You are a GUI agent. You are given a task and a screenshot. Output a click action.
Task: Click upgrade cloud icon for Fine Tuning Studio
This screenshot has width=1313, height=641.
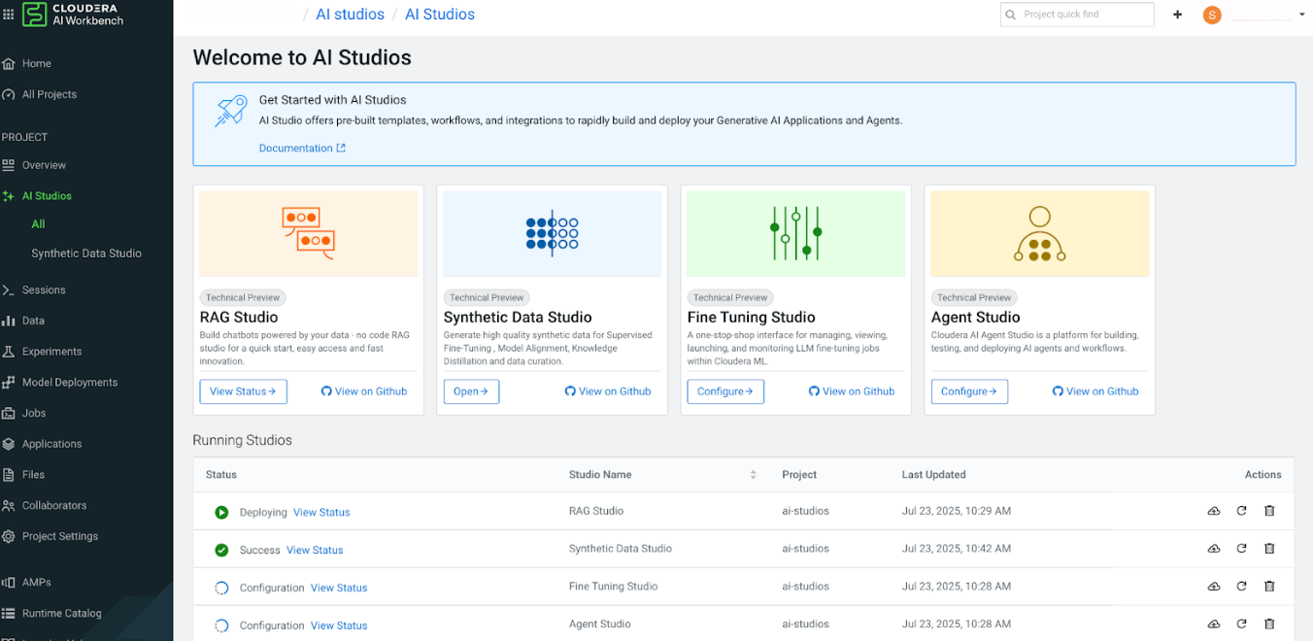[x=1213, y=587]
